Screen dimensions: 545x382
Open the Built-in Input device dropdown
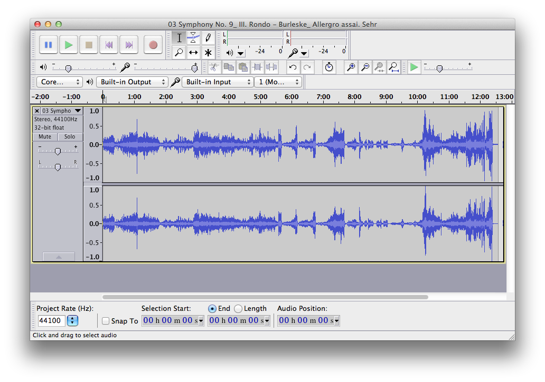coord(218,82)
